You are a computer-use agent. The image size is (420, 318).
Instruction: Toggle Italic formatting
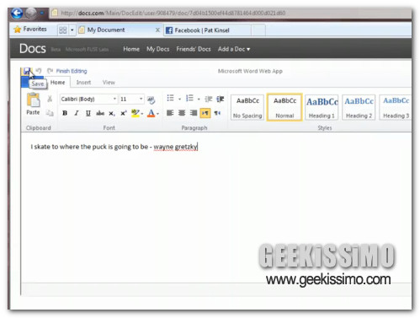77,113
